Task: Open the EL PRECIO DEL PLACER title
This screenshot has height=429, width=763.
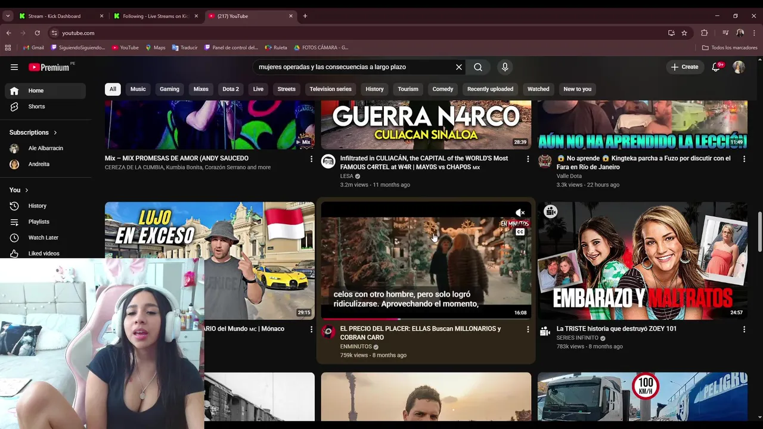Action: (420, 333)
